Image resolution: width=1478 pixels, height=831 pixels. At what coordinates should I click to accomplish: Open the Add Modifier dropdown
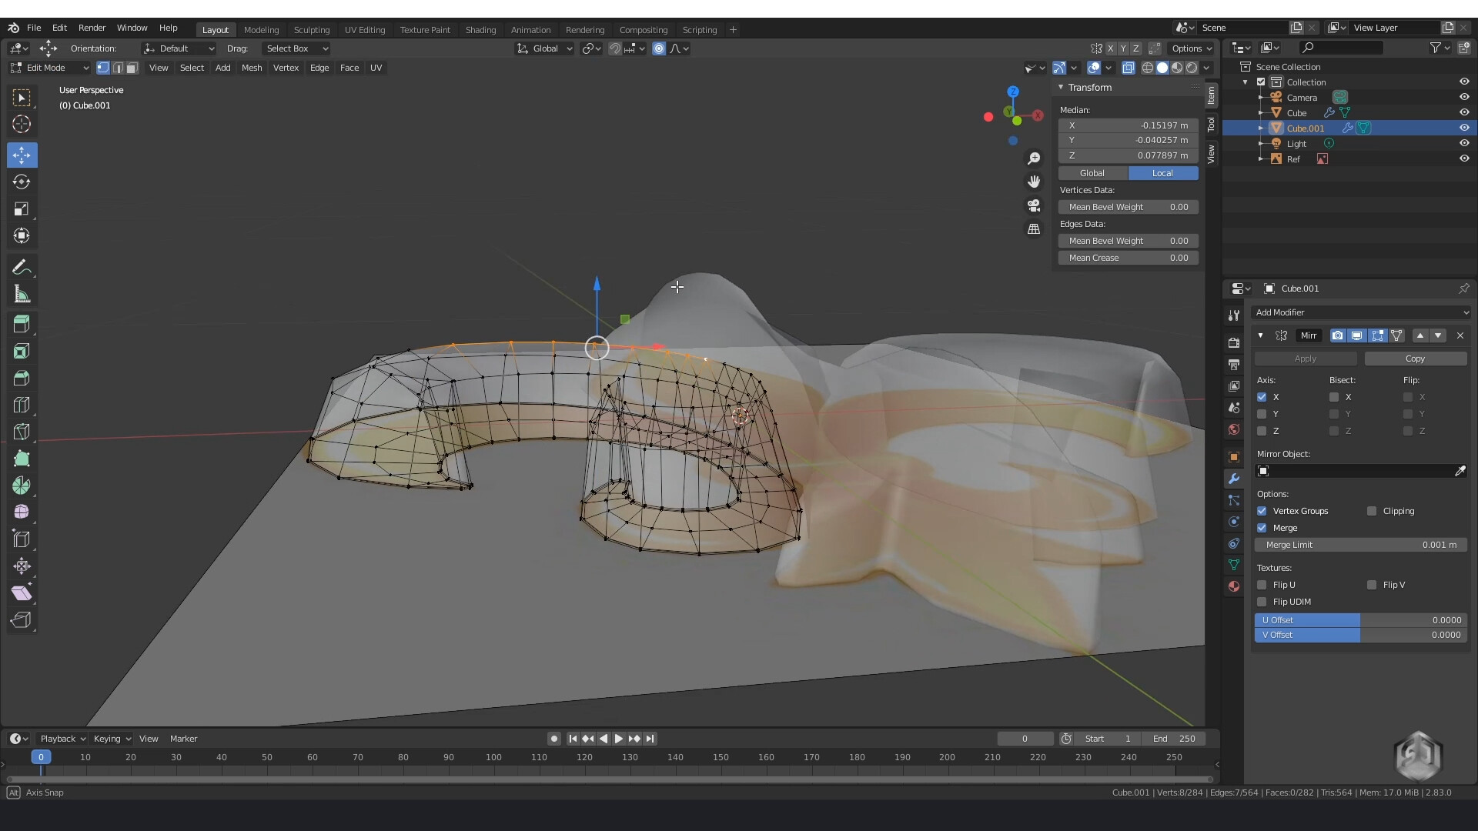click(x=1361, y=312)
